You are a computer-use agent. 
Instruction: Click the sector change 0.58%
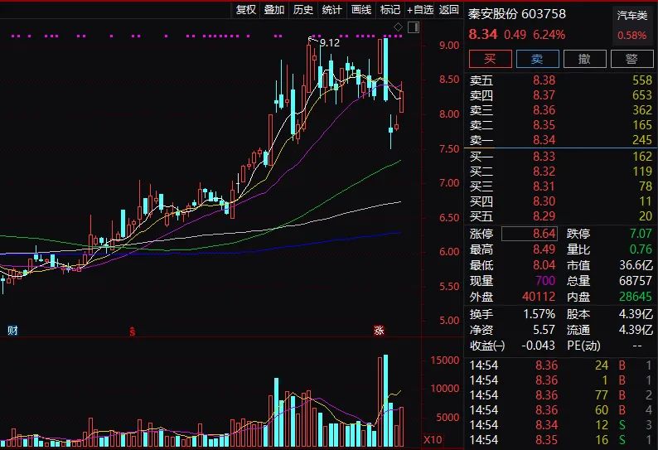pyautogui.click(x=632, y=36)
